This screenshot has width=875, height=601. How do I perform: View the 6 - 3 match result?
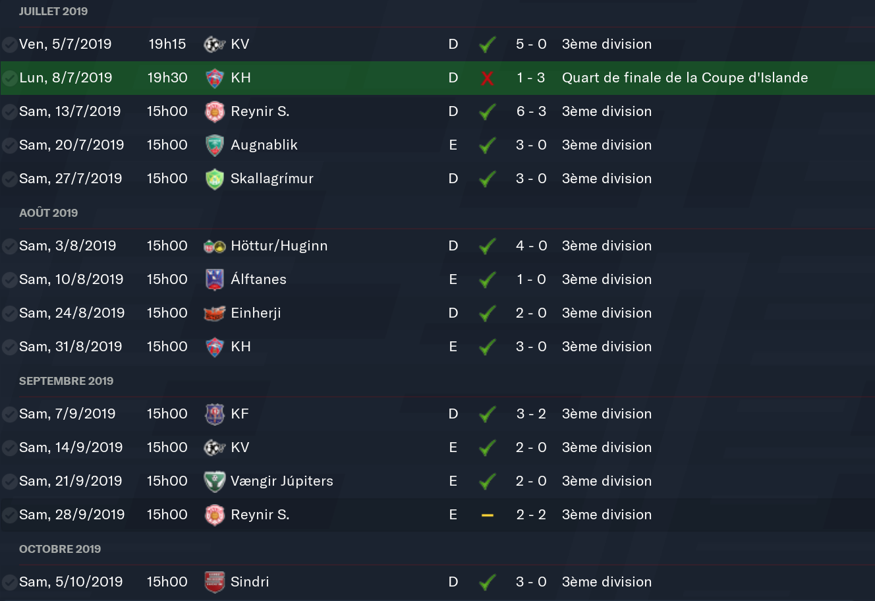pos(531,111)
